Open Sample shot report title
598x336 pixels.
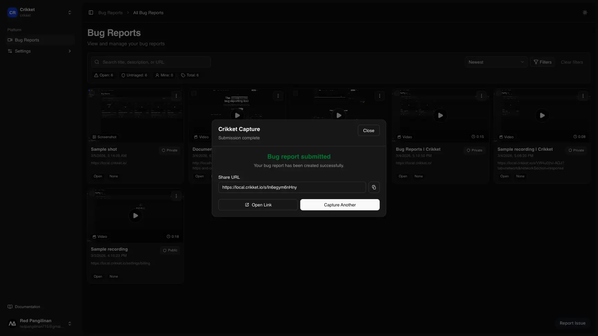coord(104,149)
